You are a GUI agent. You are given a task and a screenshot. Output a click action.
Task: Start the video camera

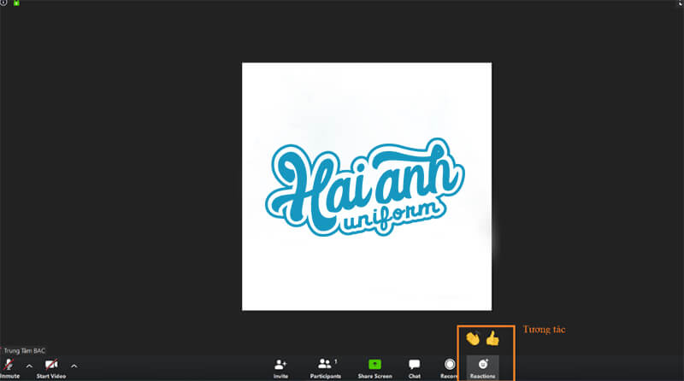tap(51, 368)
